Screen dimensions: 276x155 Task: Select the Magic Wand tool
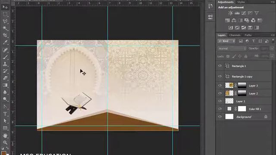(x=5, y=28)
